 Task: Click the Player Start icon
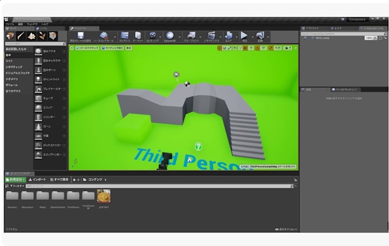[38, 89]
